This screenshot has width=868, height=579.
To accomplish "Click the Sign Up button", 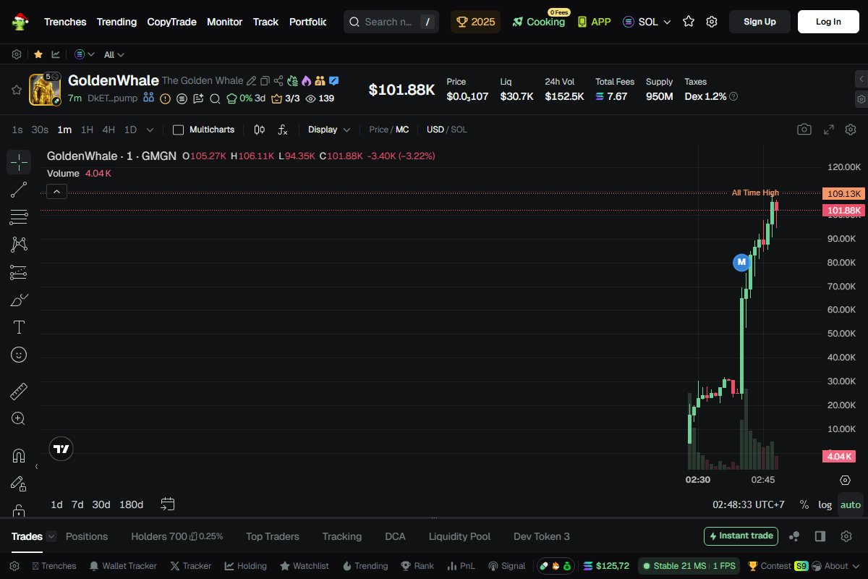I will coord(759,22).
